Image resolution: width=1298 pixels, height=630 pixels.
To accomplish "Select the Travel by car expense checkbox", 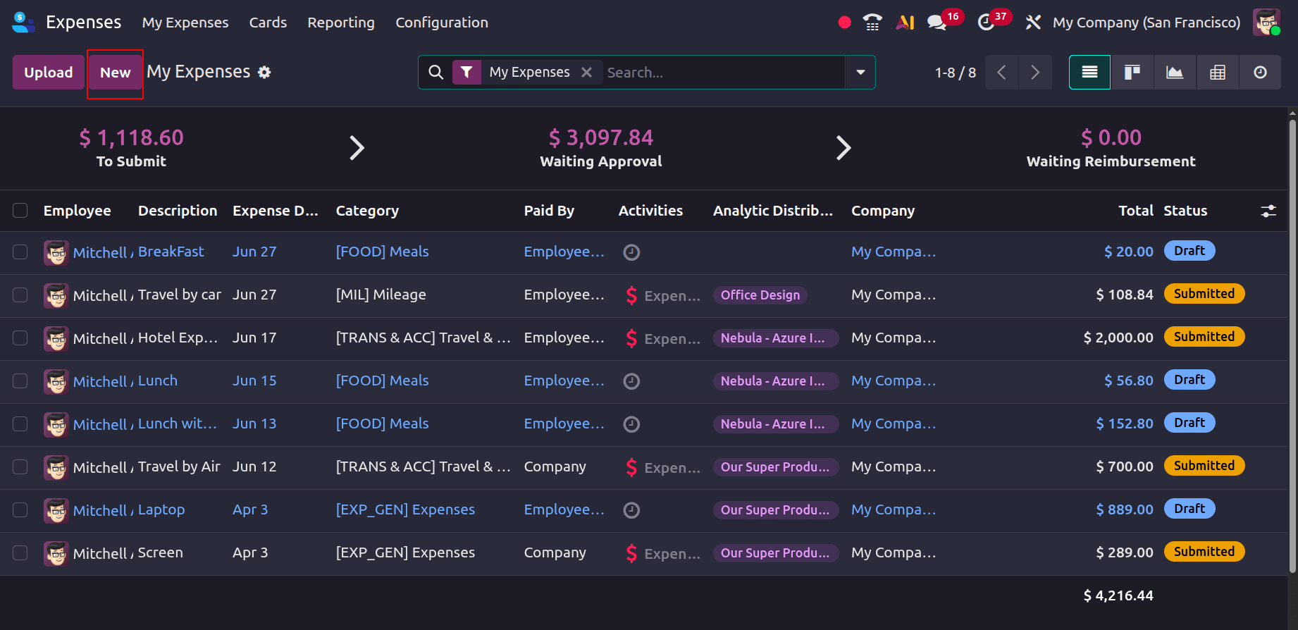I will pos(20,295).
